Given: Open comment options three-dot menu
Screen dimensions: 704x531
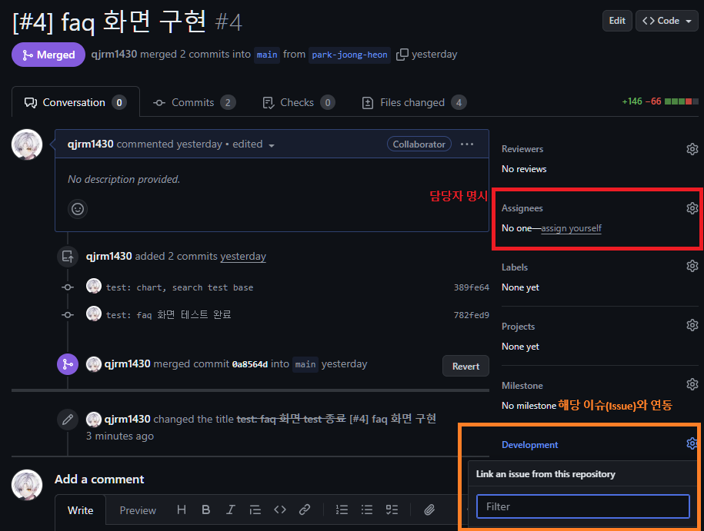Looking at the screenshot, I should click(467, 144).
